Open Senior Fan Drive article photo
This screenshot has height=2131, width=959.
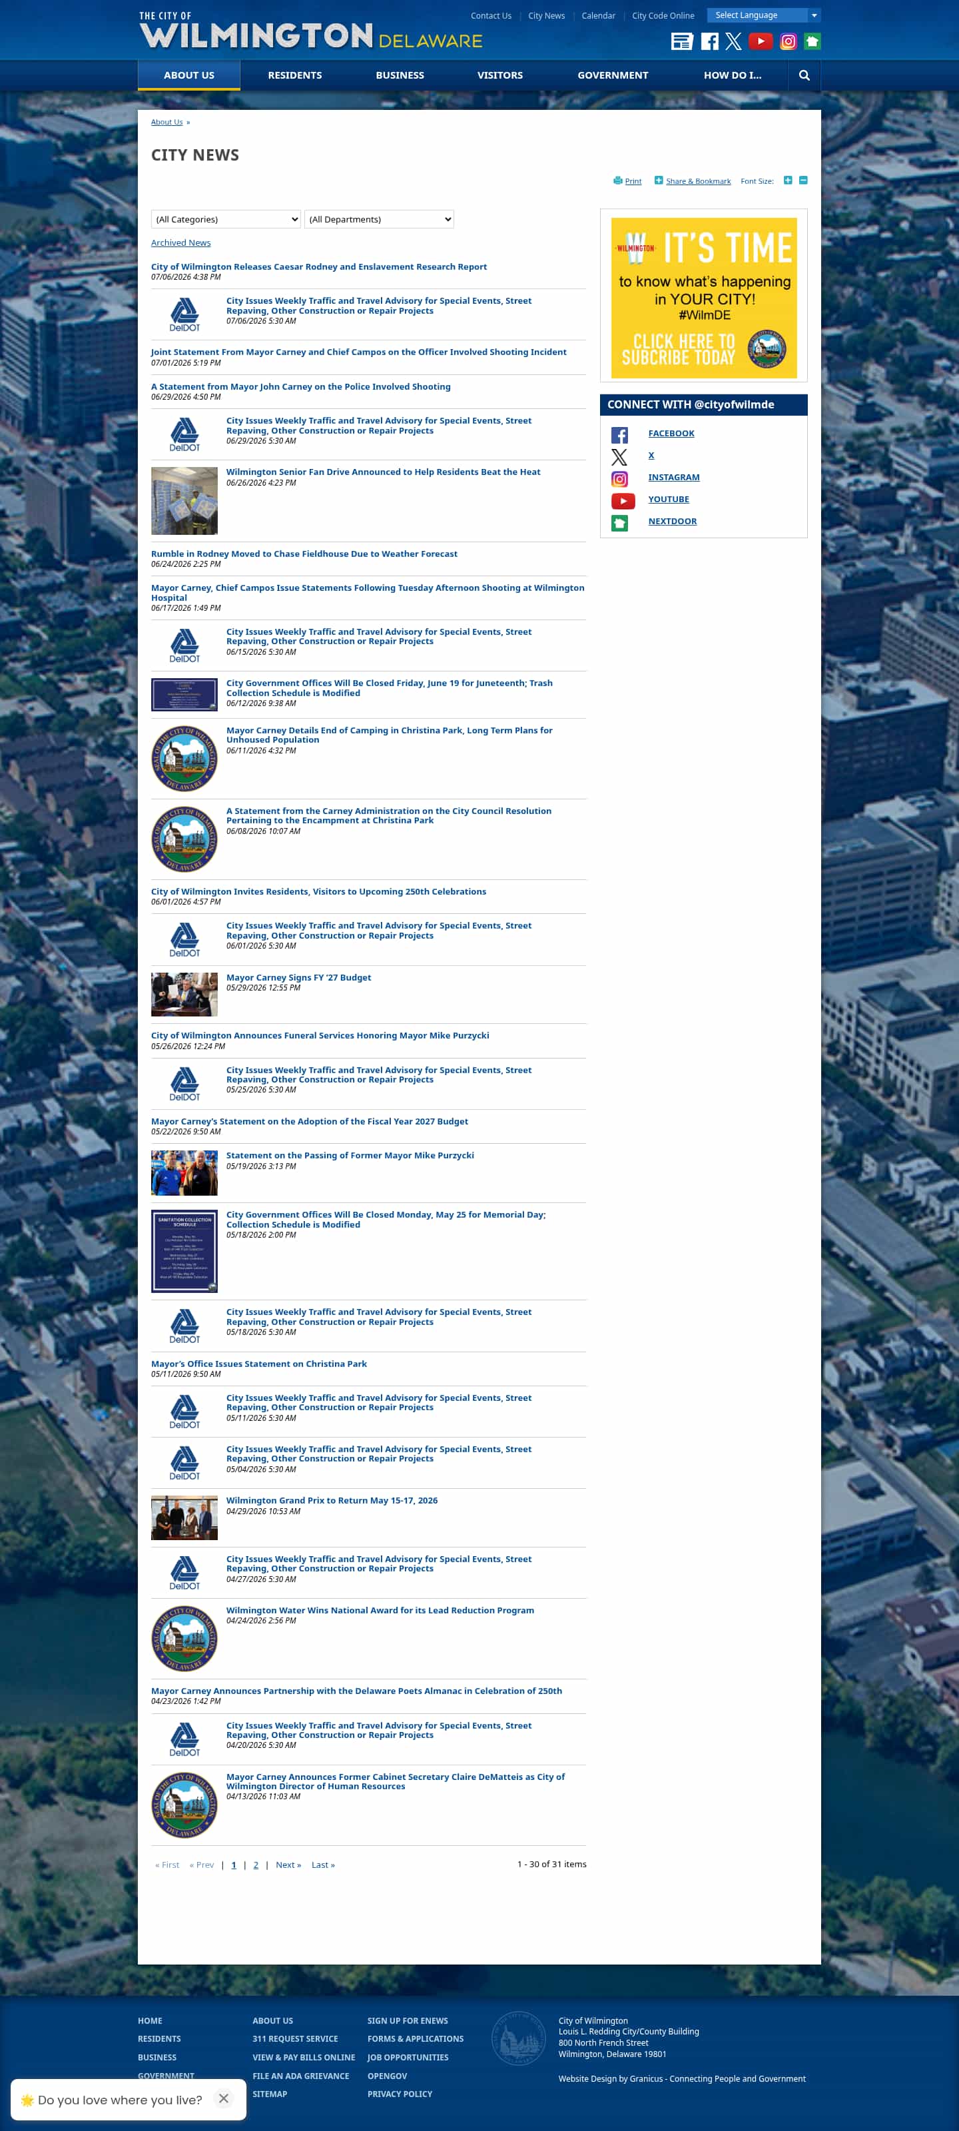pyautogui.click(x=184, y=500)
